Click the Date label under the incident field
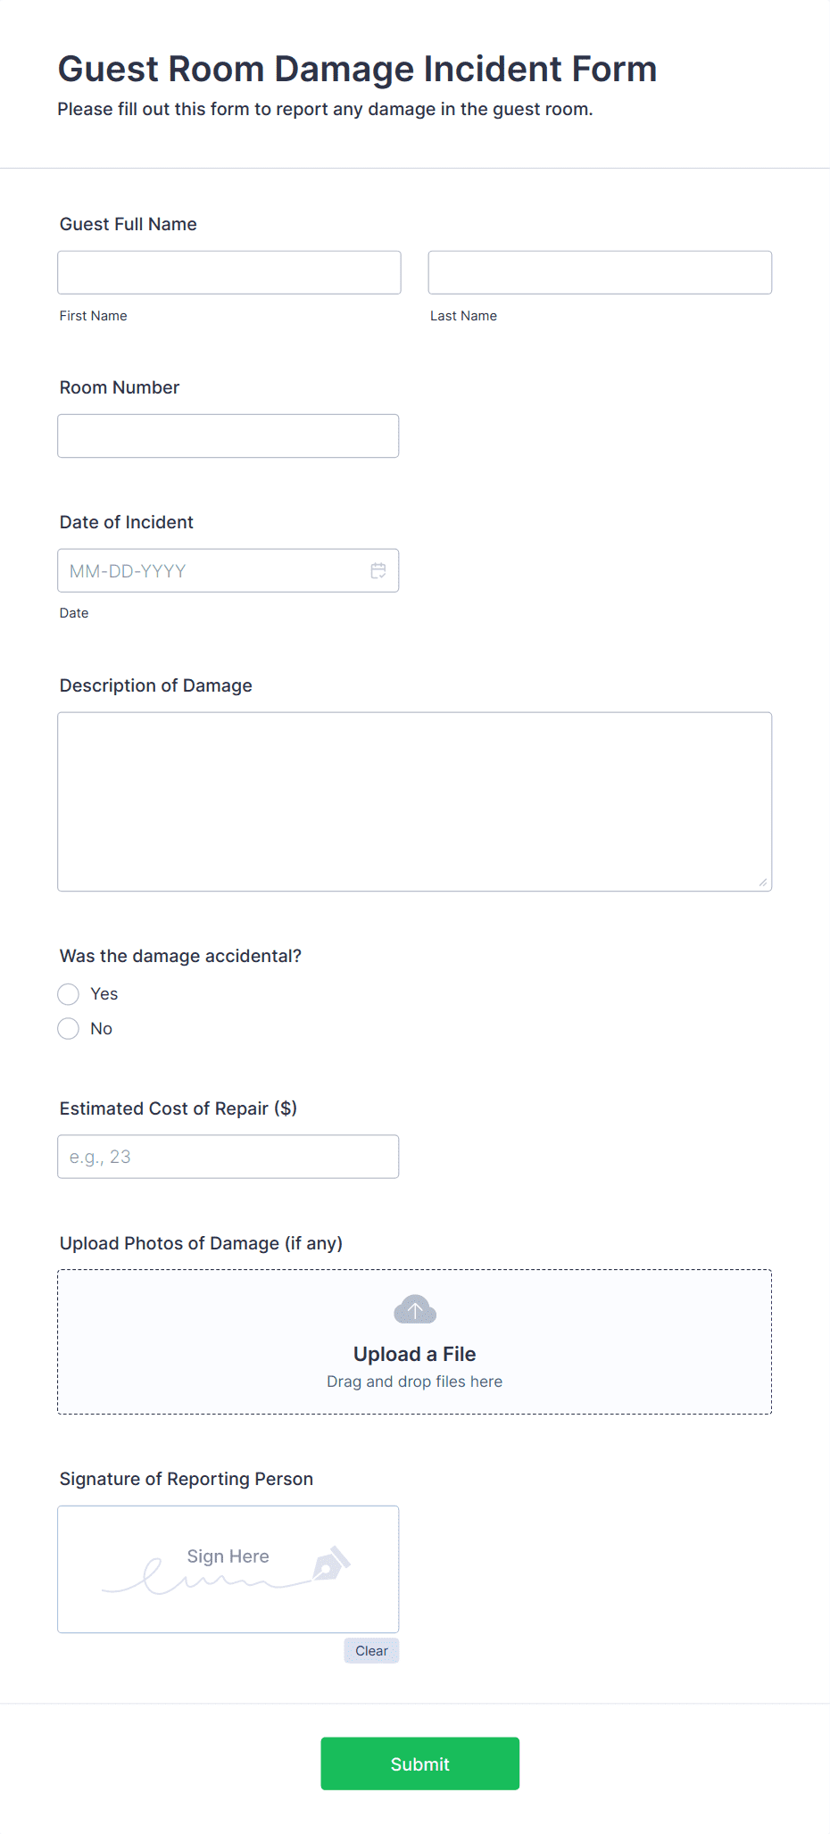 [x=74, y=612]
